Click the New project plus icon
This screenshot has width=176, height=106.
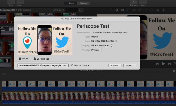11,2
